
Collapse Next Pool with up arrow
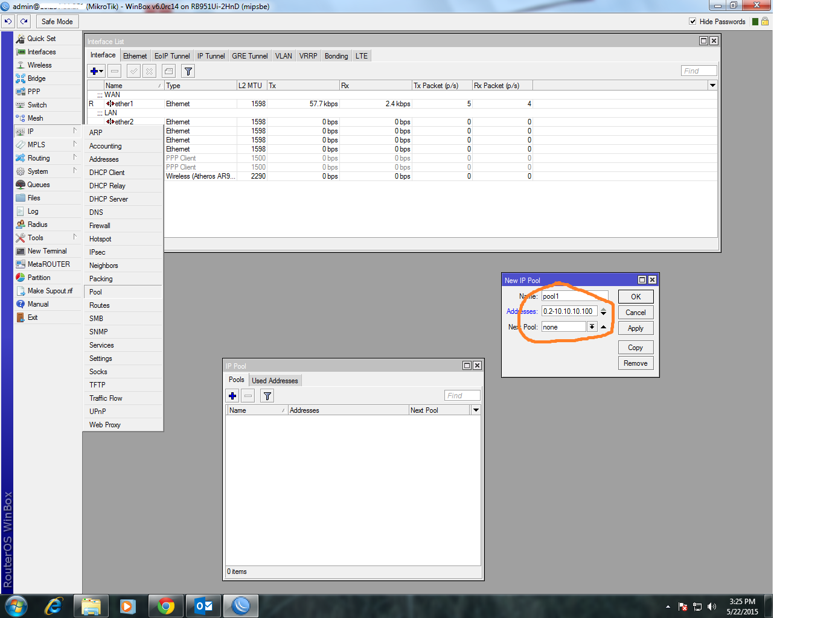coord(603,327)
